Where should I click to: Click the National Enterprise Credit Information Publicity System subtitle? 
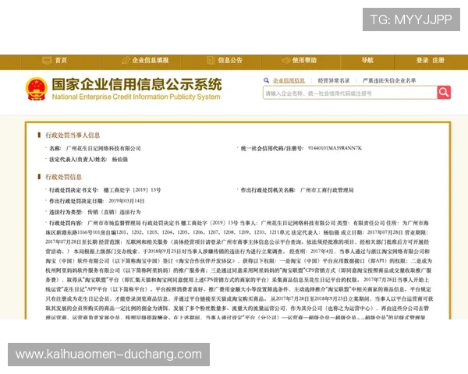tap(136, 97)
